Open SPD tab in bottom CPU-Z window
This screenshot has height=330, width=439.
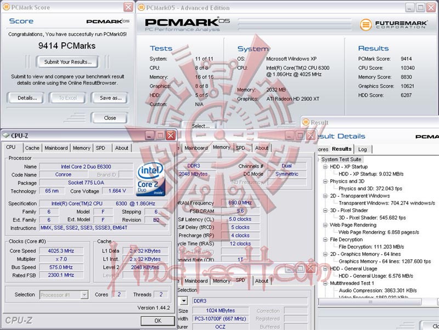tap(240, 280)
